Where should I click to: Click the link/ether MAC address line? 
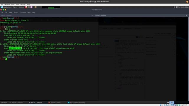coord(29,46)
